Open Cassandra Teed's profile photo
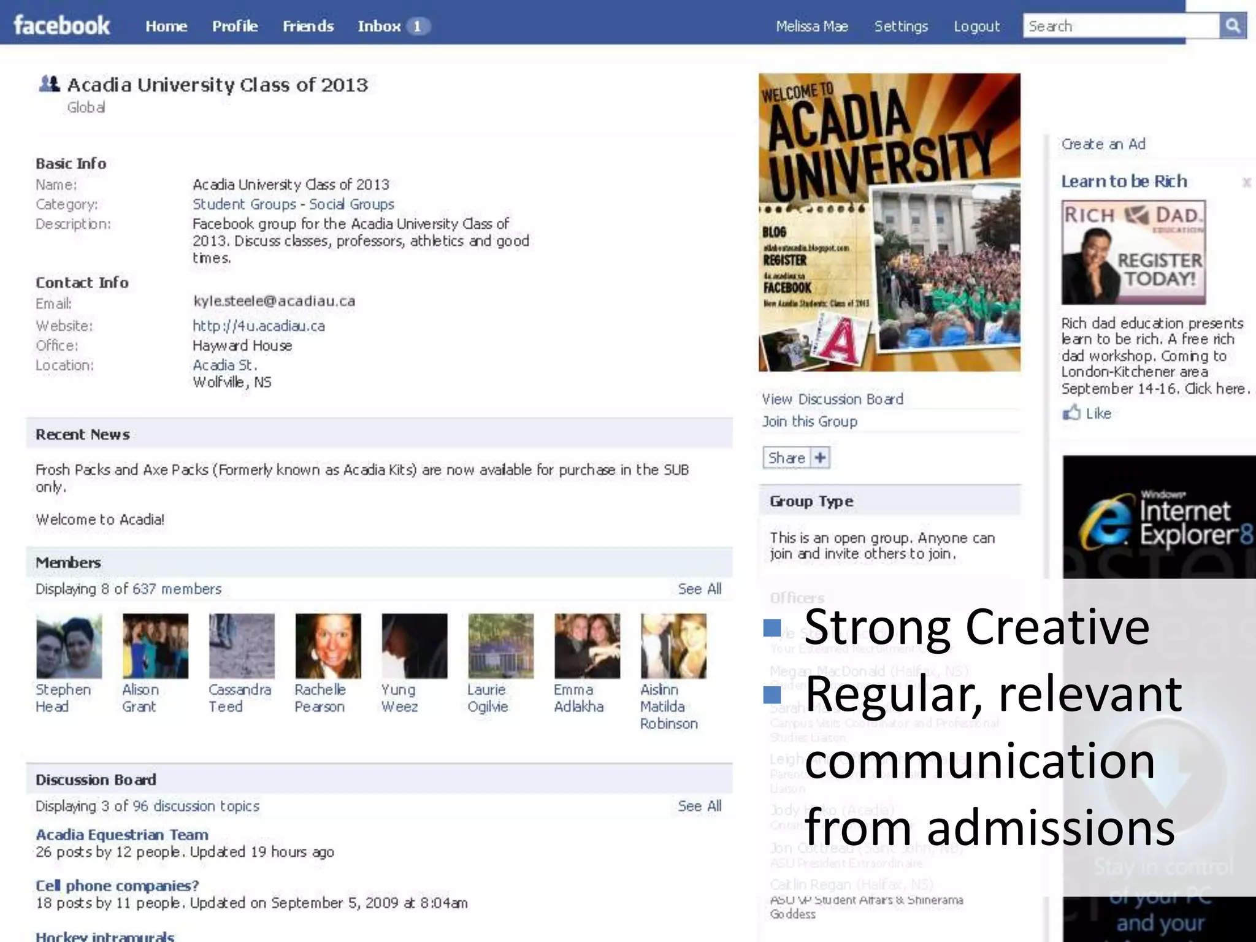 (x=242, y=646)
